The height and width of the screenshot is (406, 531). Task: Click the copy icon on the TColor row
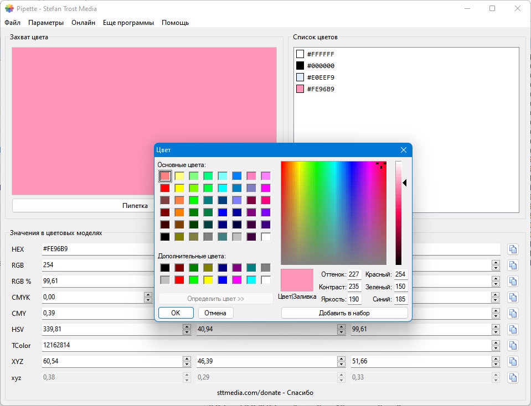coord(513,346)
